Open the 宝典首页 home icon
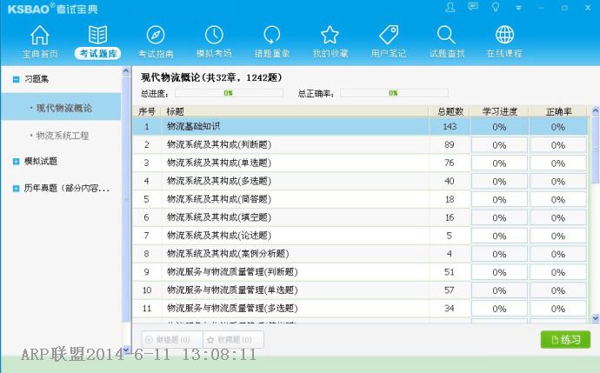Screen dimensions: 600x373 [40, 35]
